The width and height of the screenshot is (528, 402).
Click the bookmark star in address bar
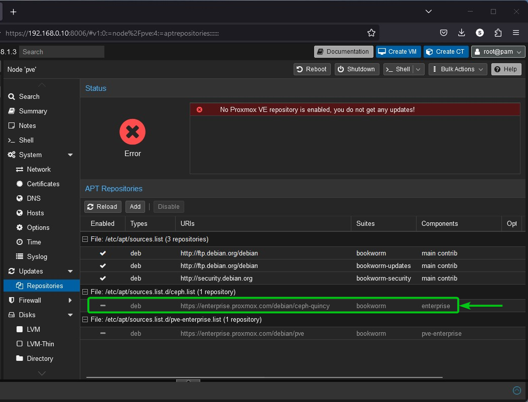[x=371, y=33]
